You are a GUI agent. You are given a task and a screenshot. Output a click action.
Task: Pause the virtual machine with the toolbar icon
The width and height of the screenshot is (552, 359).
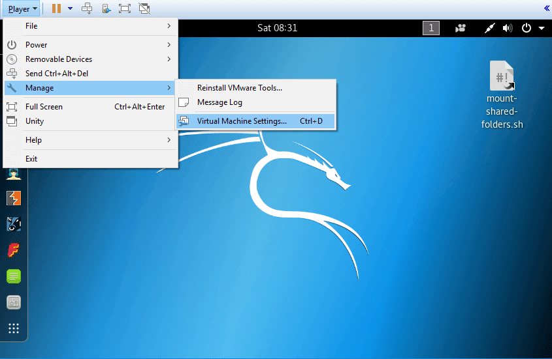coord(56,8)
